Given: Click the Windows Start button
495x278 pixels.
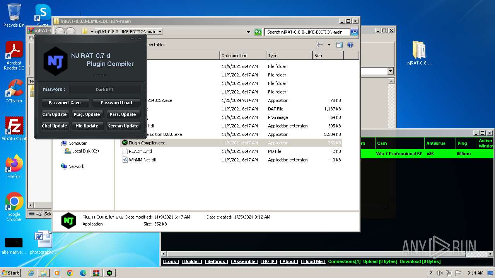Looking at the screenshot, I should [x=11, y=273].
